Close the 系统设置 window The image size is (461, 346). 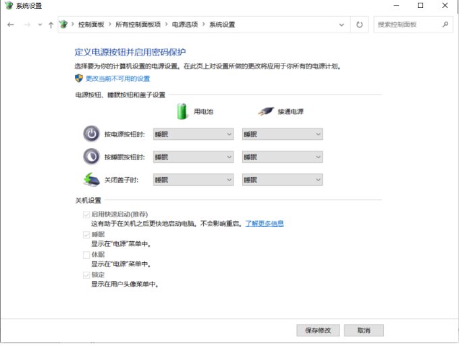(x=445, y=5)
